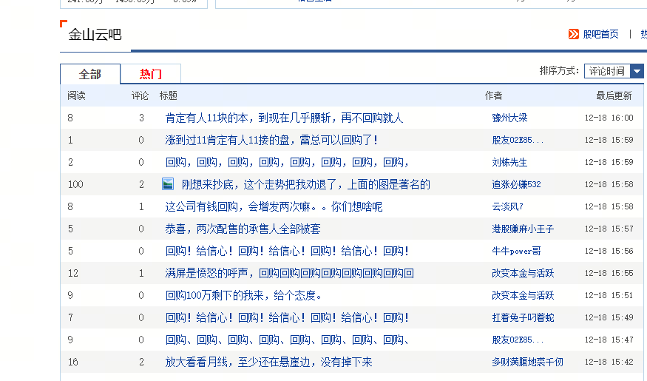Open the 12-18 15:47 回购、回购 post
Image resolution: width=647 pixels, height=381 pixels.
[287, 340]
